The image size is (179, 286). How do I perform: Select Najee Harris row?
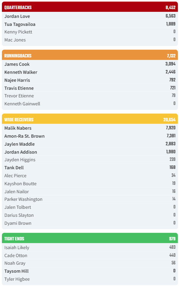[90, 80]
